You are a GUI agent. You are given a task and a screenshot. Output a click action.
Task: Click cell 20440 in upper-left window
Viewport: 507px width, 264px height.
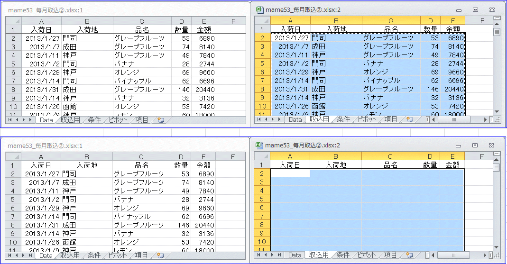[204, 90]
